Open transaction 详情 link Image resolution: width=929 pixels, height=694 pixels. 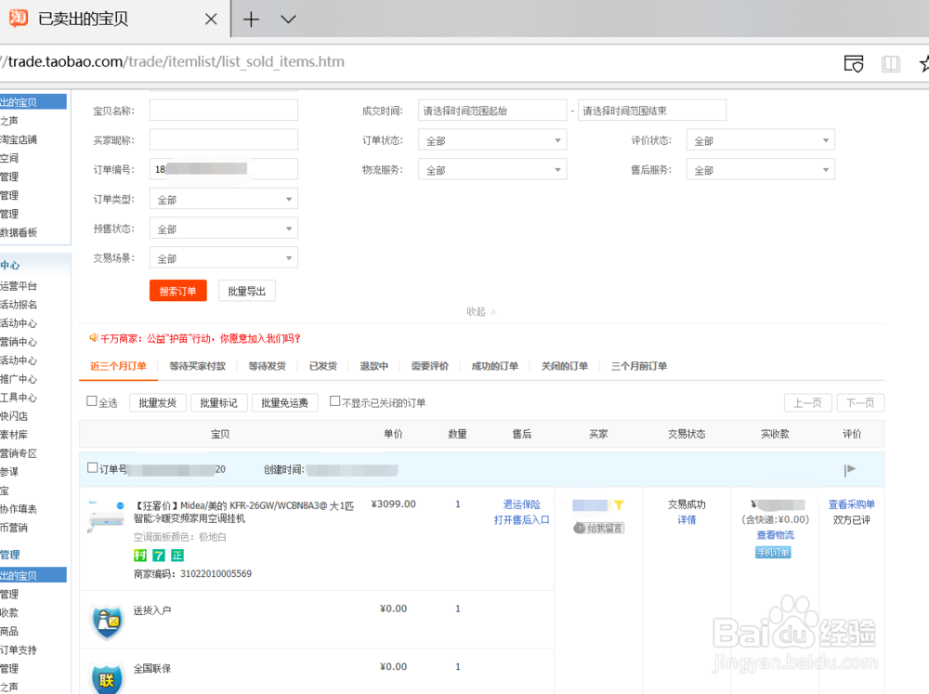pyautogui.click(x=687, y=519)
